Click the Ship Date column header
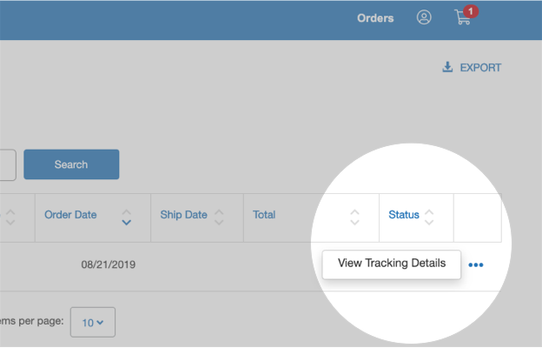 point(183,215)
